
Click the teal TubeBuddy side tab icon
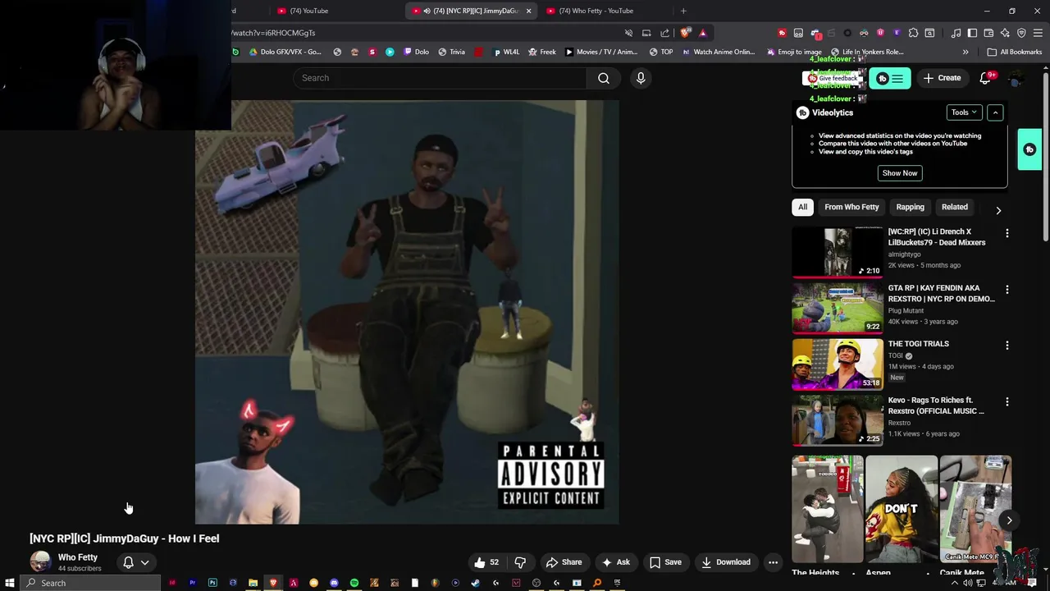click(x=1029, y=149)
